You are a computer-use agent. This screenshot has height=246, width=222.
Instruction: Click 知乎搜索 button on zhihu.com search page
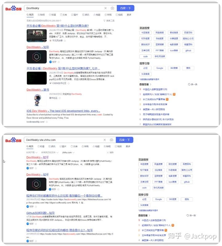click(144, 170)
